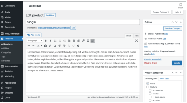Select the All categories tab
The image size is (187, 103).
151,78
